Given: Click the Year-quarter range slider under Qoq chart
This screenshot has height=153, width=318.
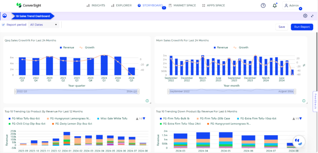Looking at the screenshot, I should click(x=77, y=91).
